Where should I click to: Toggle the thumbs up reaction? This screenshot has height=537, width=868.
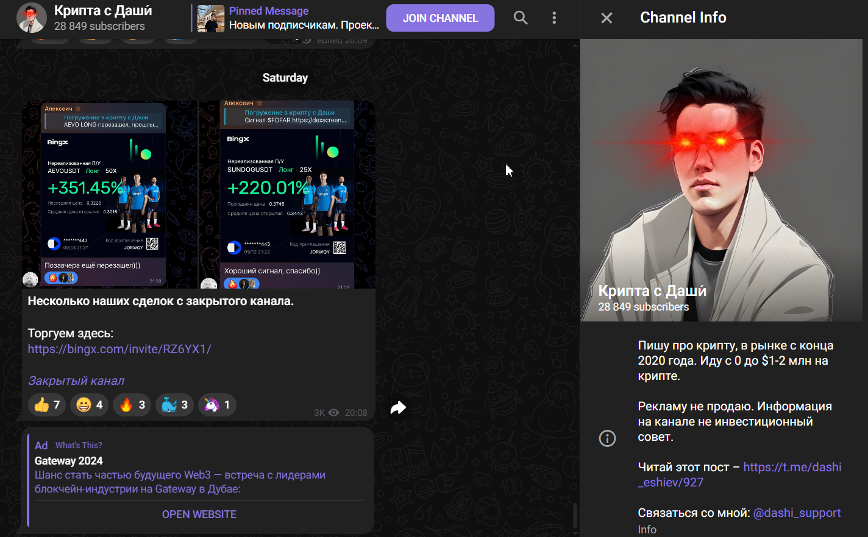[x=47, y=405]
